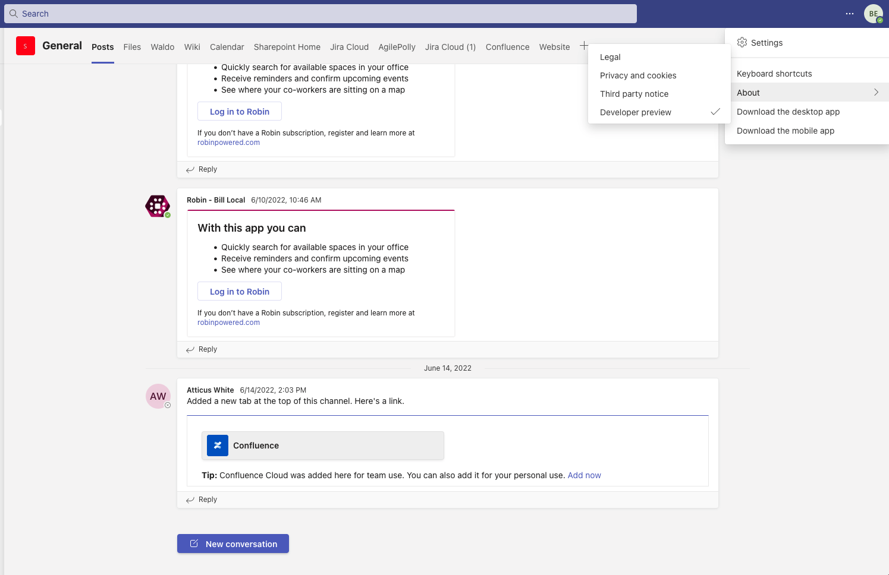Click the Confluence app icon on the card
Viewport: 889px width, 575px height.
pos(217,445)
